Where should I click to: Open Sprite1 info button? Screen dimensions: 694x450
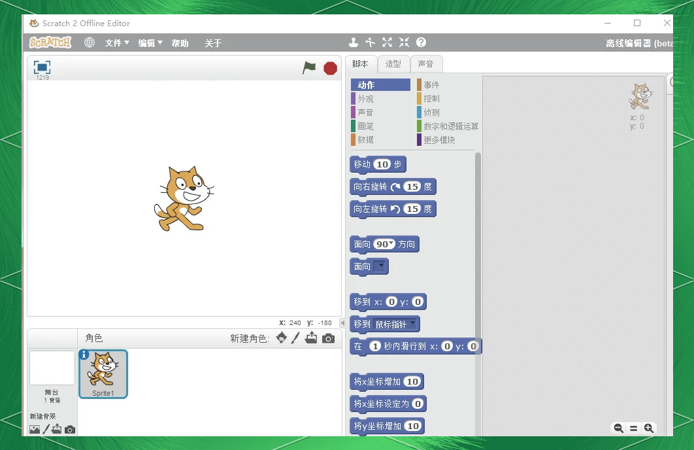point(84,355)
